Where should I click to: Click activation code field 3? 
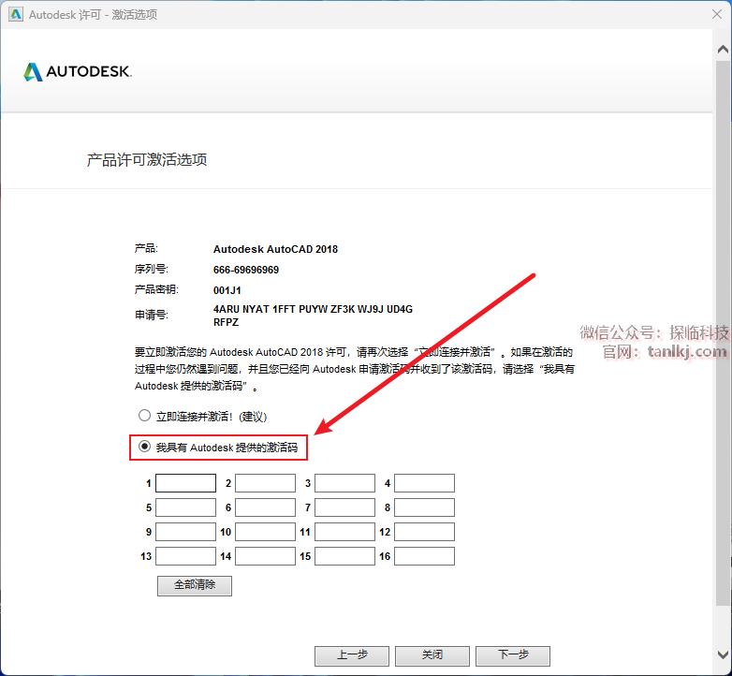(x=345, y=483)
